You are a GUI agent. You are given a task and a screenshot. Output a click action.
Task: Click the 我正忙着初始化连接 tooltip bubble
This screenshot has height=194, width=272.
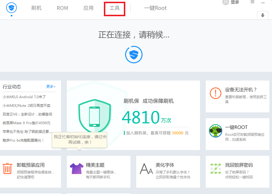click(x=80, y=140)
